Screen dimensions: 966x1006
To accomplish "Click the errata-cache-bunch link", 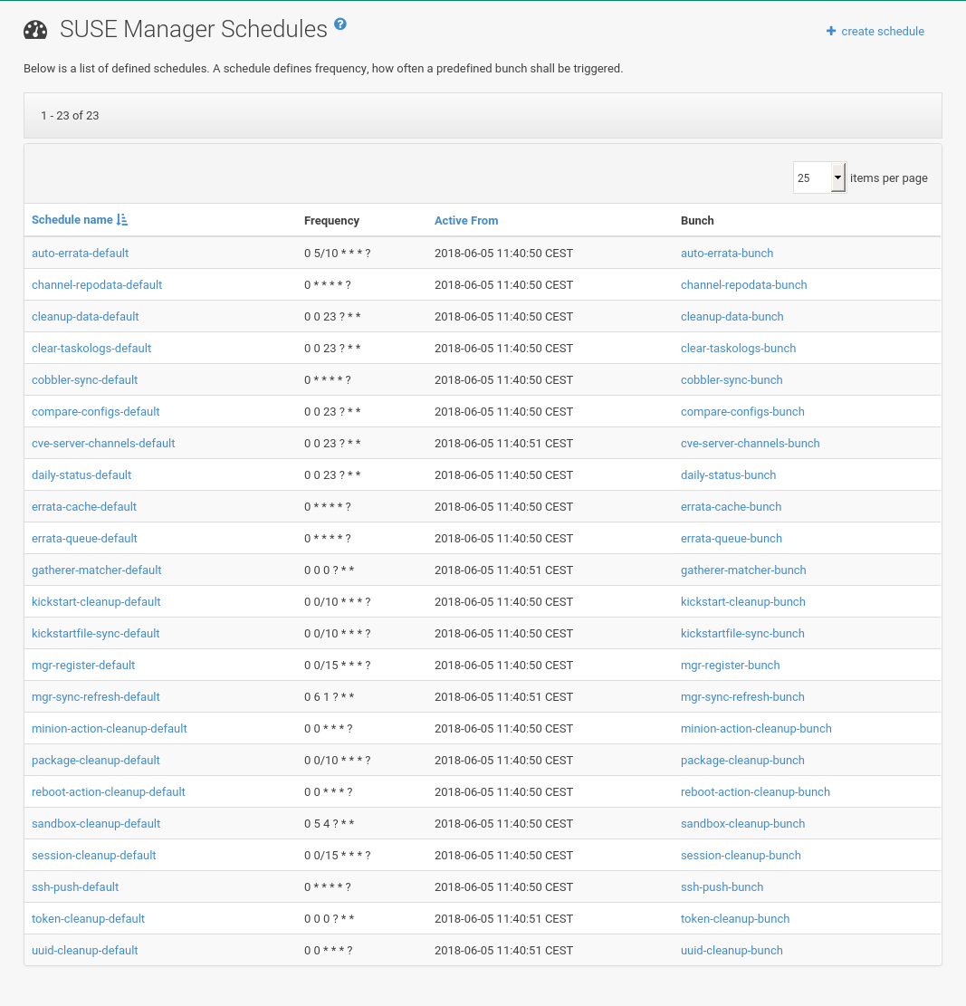I will coord(731,506).
